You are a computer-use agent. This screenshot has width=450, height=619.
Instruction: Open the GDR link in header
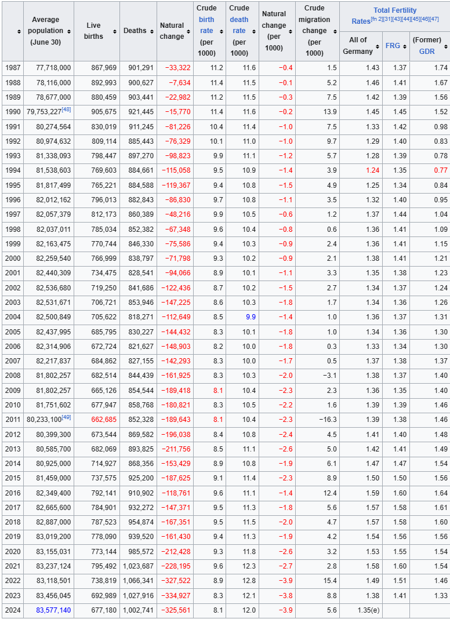click(427, 52)
